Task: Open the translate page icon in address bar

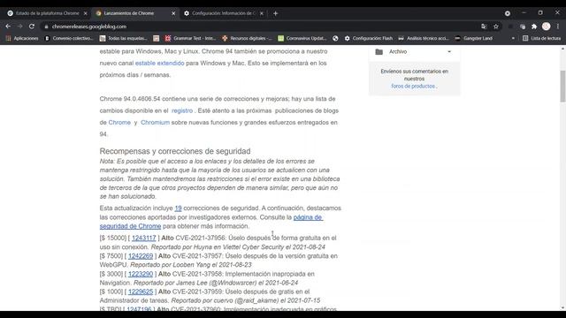Action: pos(484,26)
